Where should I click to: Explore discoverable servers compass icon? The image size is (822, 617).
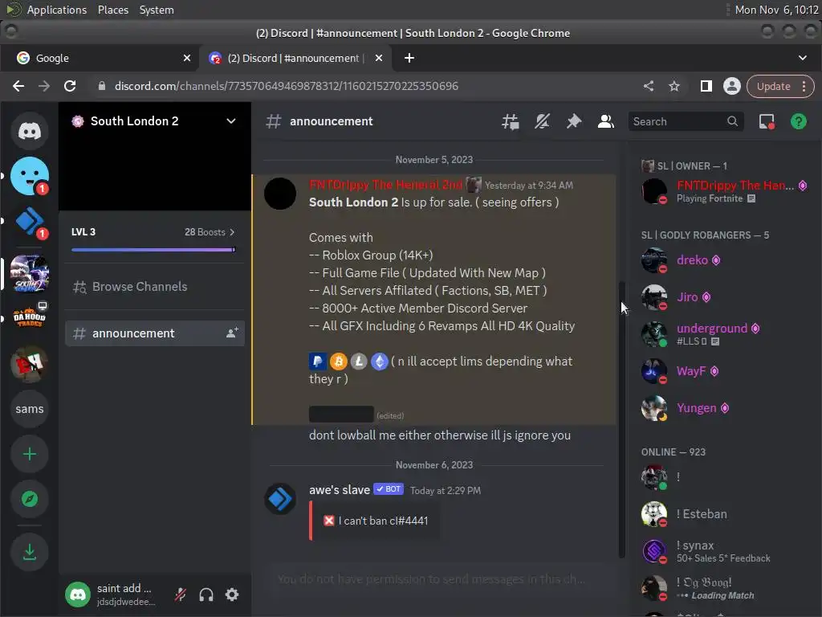[30, 499]
